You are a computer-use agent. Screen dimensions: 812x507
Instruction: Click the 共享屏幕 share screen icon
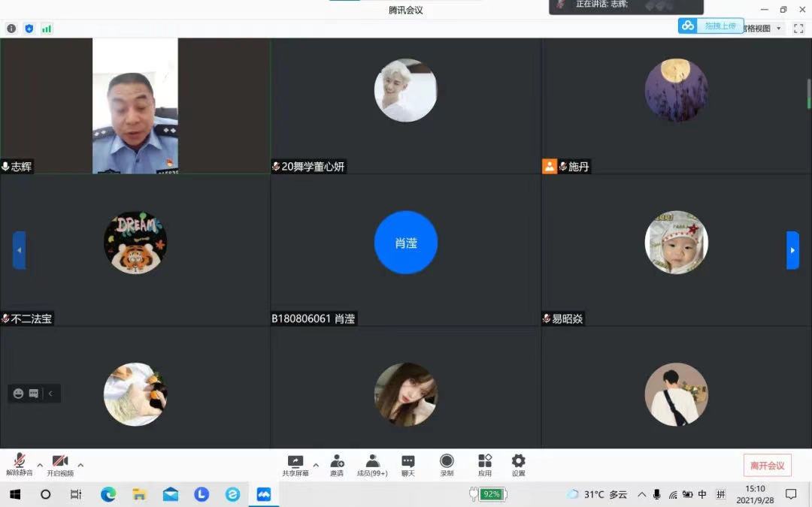click(x=295, y=464)
